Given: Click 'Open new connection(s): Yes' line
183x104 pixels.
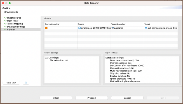Looking at the screenshot, I should (x=125, y=60).
